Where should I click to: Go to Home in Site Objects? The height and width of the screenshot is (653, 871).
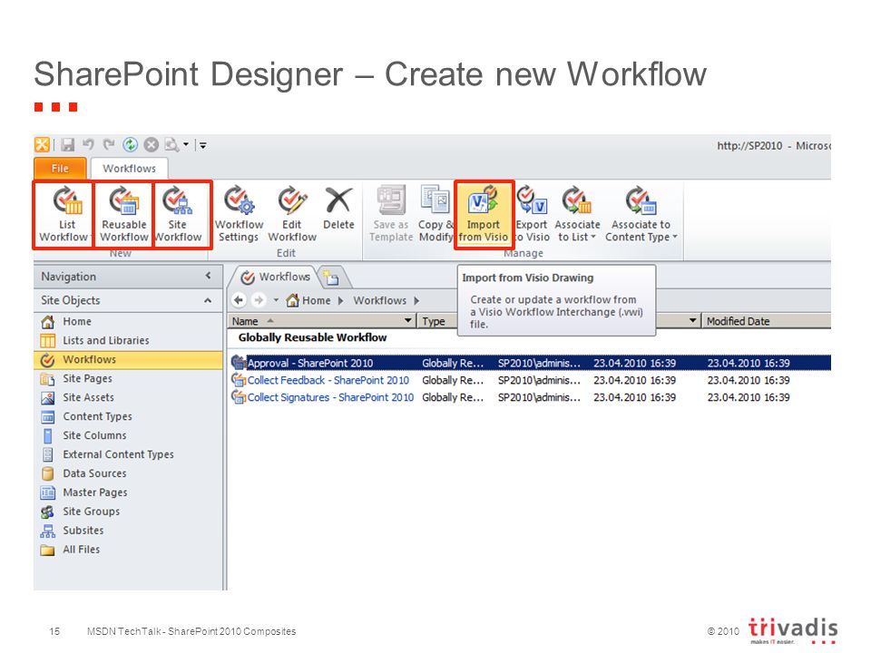(x=129, y=321)
